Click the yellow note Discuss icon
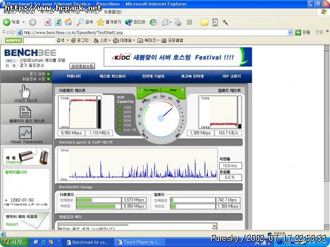This screenshot has width=330, height=247. [205, 22]
